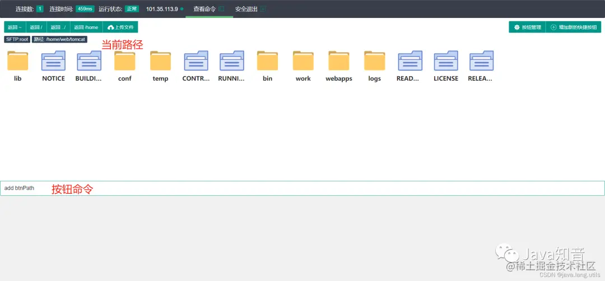Select the NOTICE file icon

pyautogui.click(x=53, y=61)
